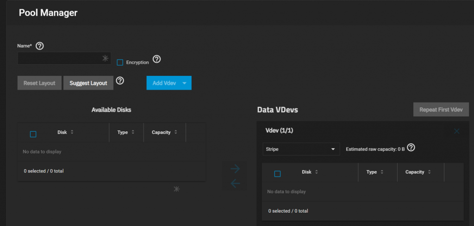Tick select-all checkbox in Vdev disk table
The image size is (474, 226).
277,174
